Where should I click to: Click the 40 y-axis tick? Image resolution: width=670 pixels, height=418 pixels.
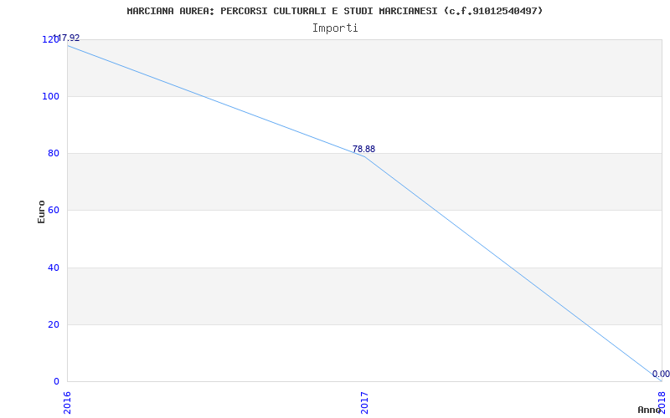click(54, 268)
